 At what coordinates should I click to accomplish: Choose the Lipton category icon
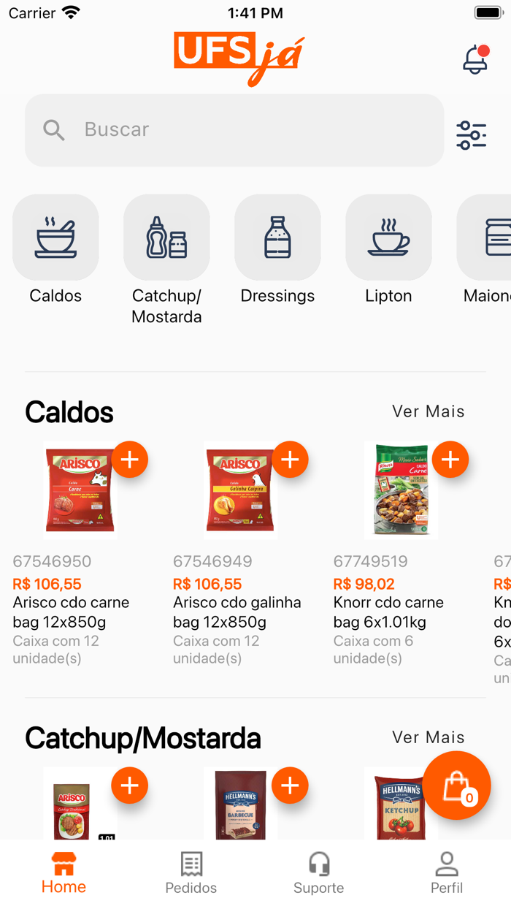(x=388, y=237)
